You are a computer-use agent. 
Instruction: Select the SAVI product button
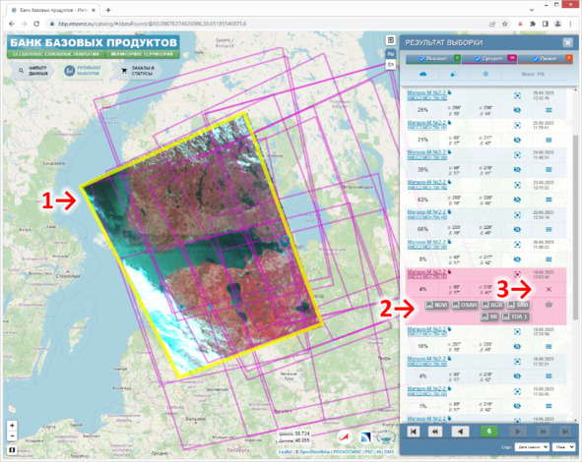click(519, 305)
